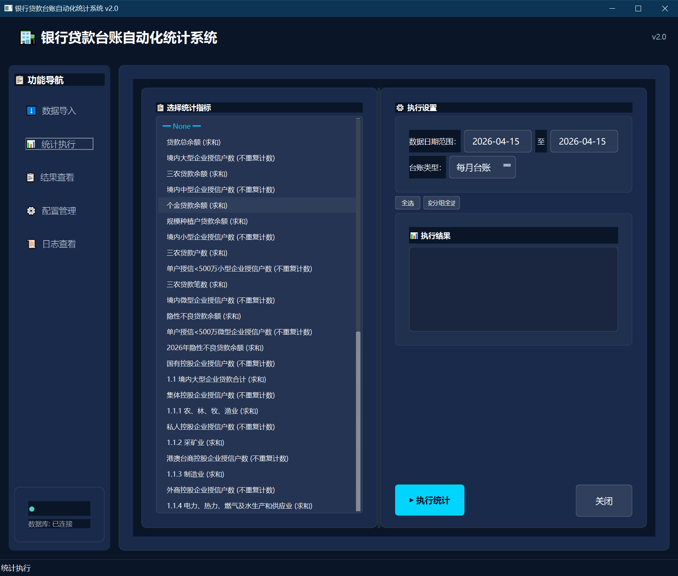Select 贷款总余额 (求和) indicator
The height and width of the screenshot is (576, 678).
coord(194,142)
